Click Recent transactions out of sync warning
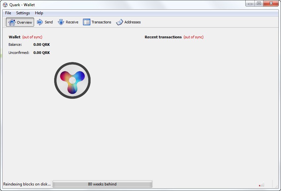 (x=193, y=37)
